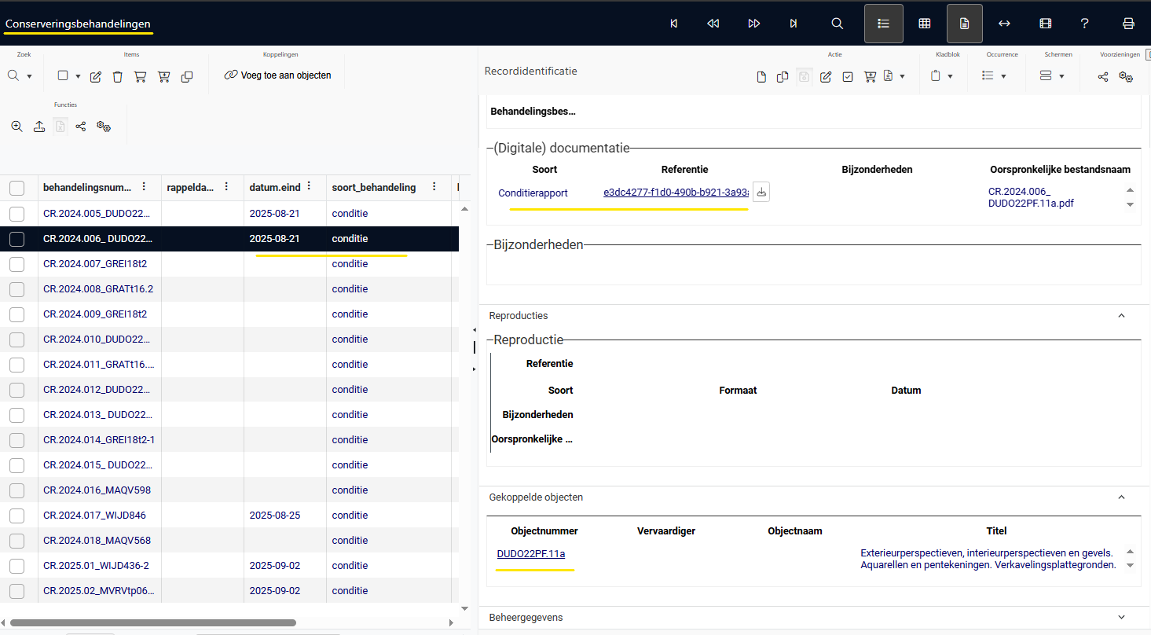This screenshot has height=635, width=1151.
Task: Jump to the last record
Action: coord(794,24)
